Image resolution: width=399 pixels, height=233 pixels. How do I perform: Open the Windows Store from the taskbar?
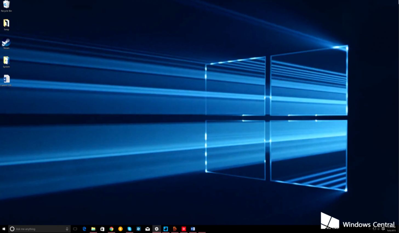102,229
